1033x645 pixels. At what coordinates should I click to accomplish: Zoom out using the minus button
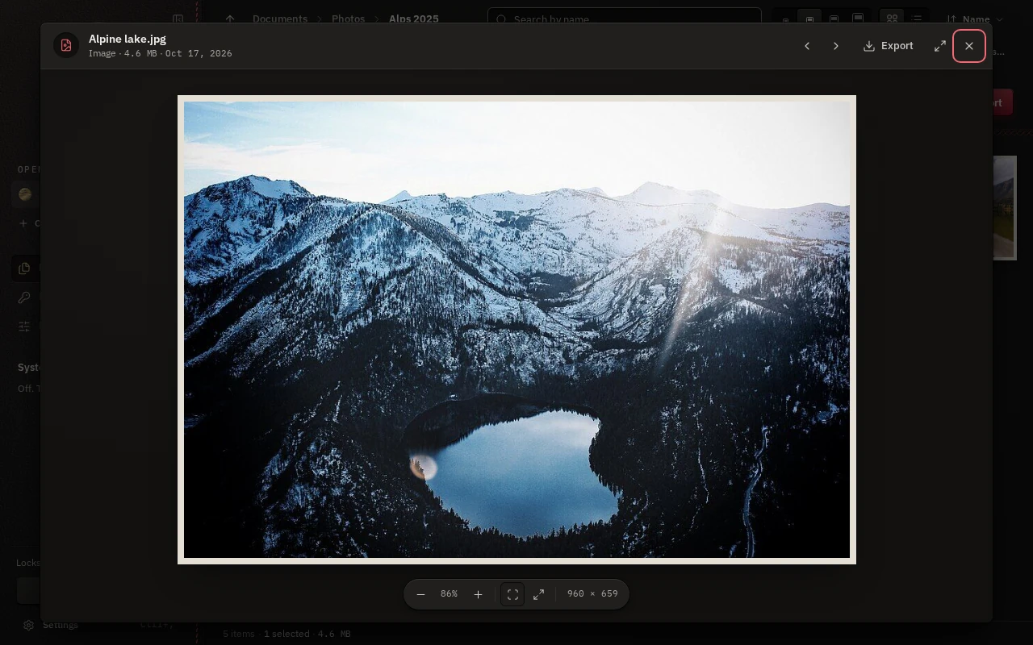[420, 594]
